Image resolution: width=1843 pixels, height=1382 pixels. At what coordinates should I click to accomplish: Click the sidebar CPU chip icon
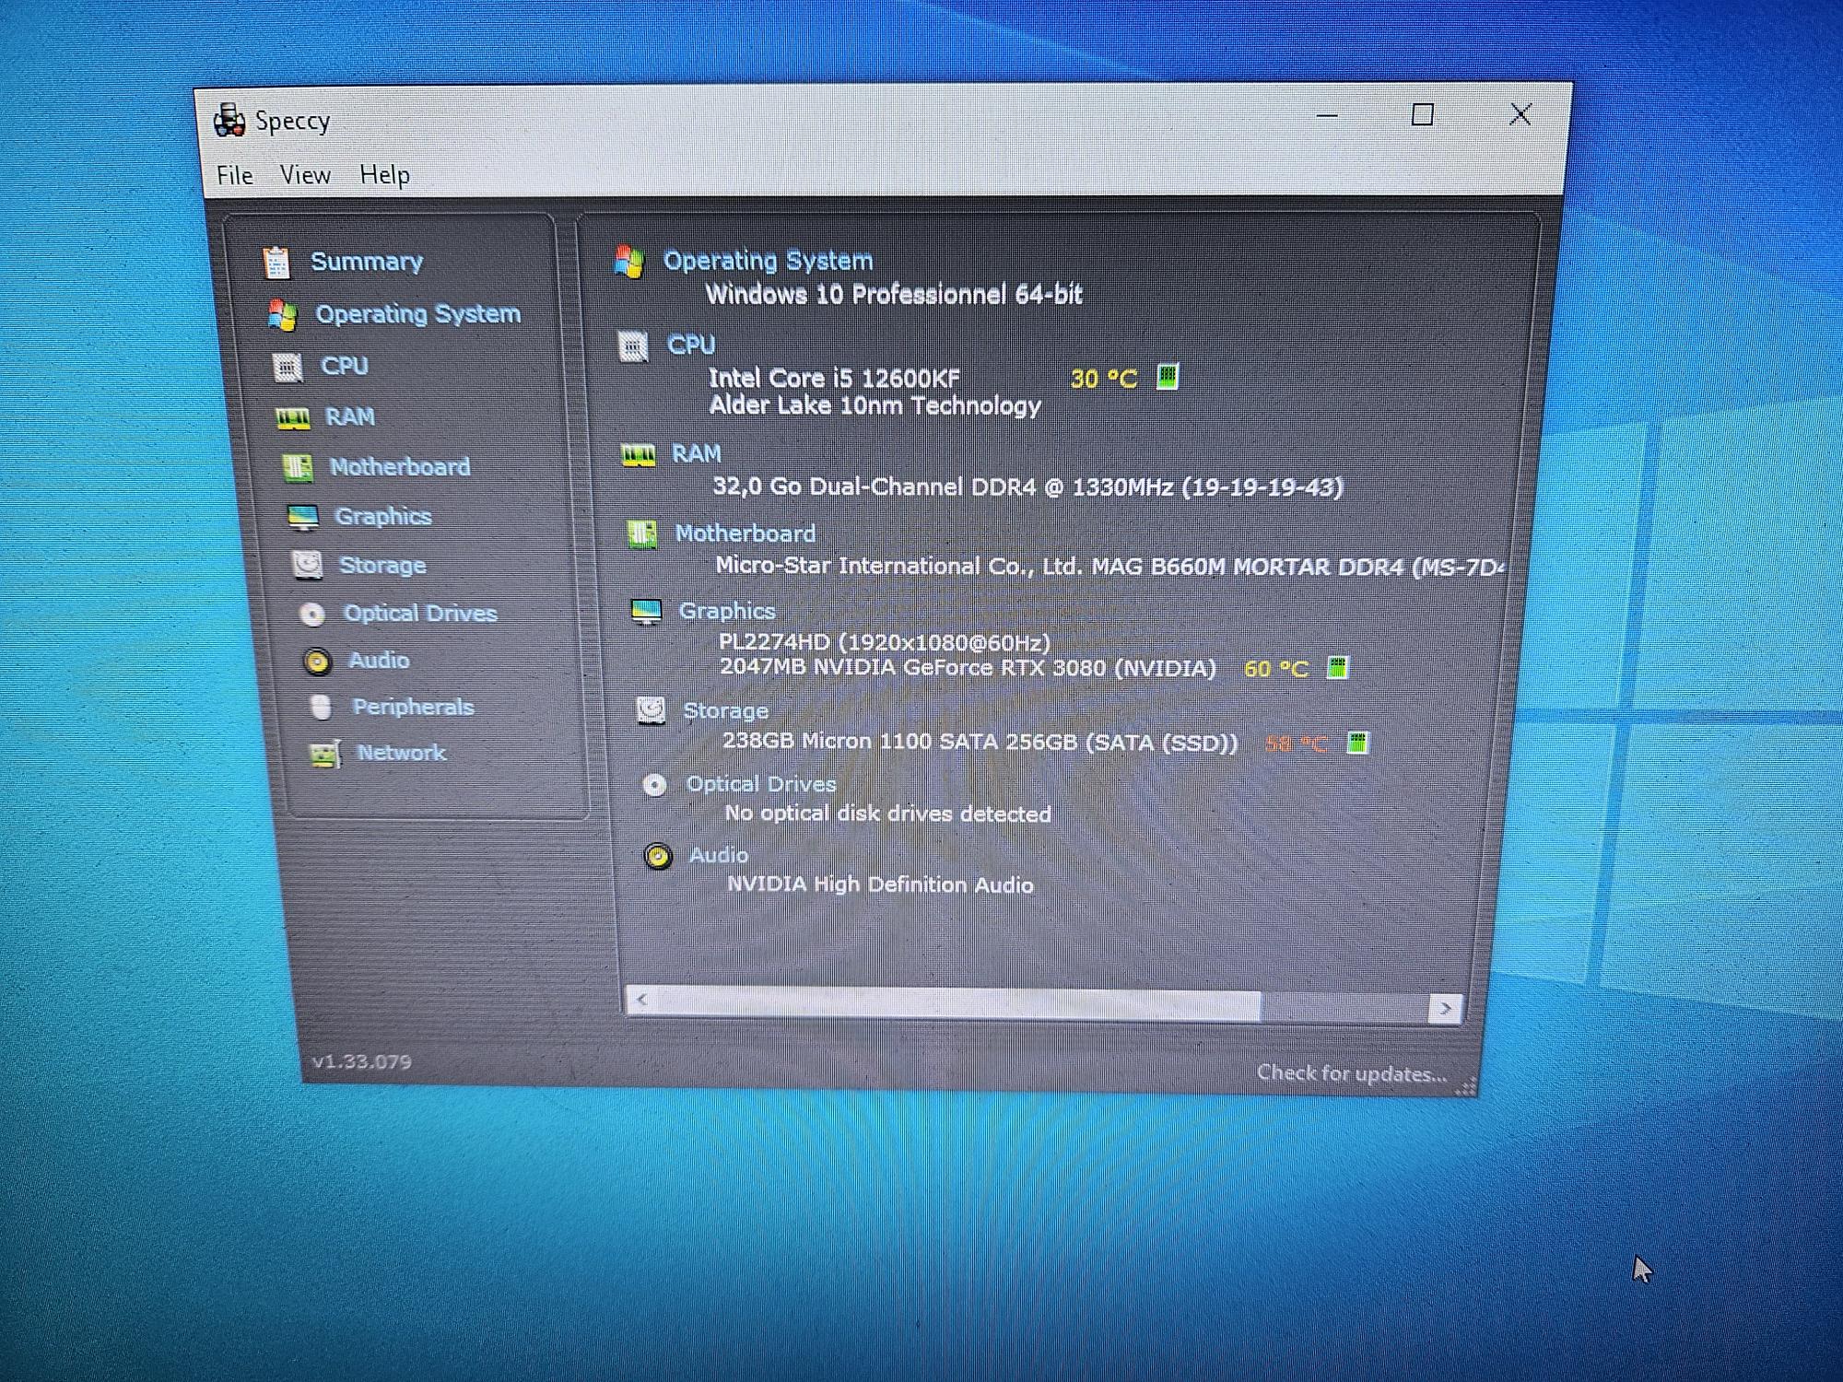(288, 368)
